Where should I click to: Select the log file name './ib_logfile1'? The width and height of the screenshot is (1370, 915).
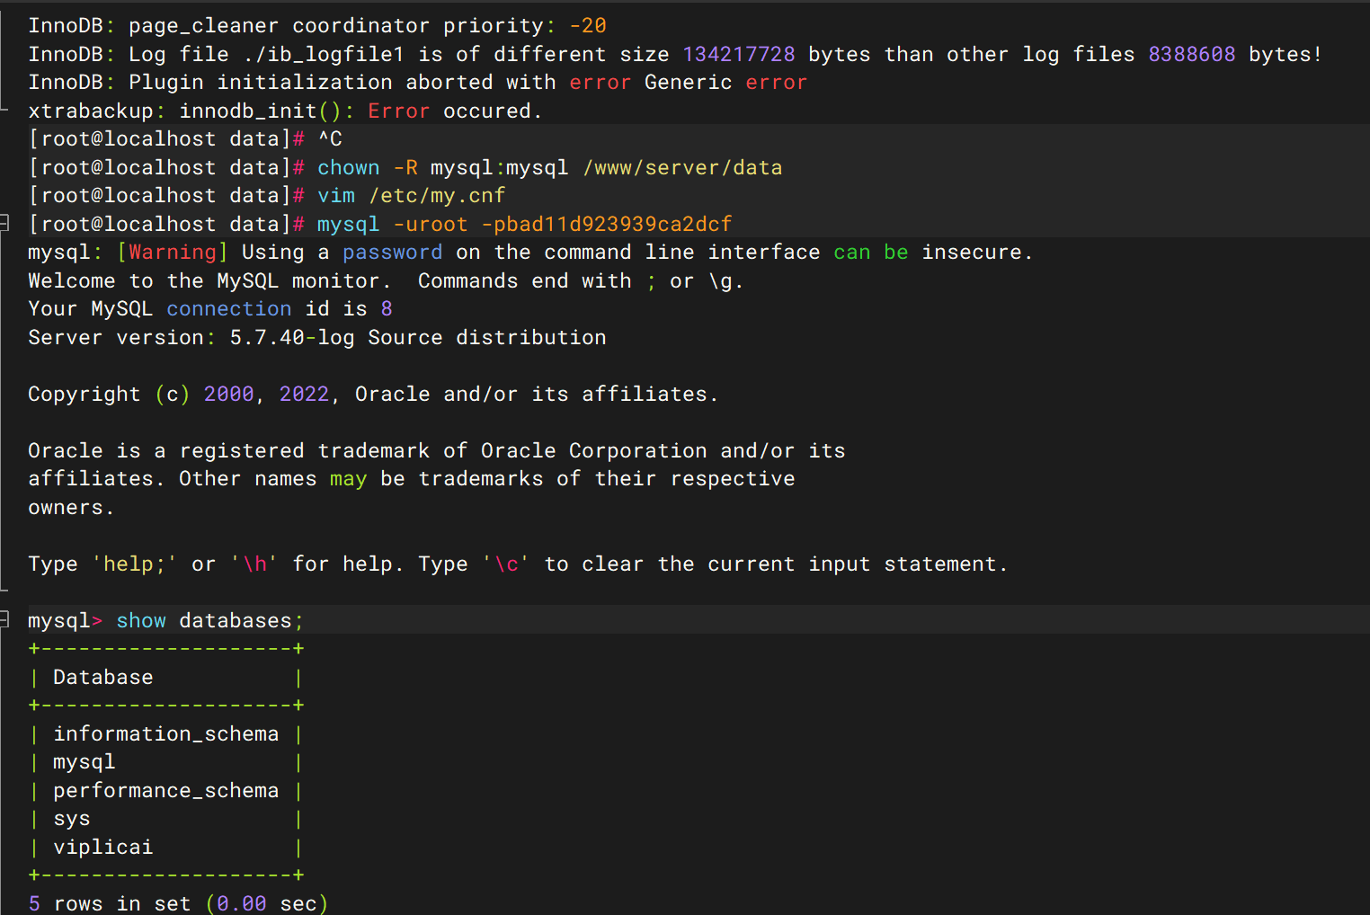point(324,55)
